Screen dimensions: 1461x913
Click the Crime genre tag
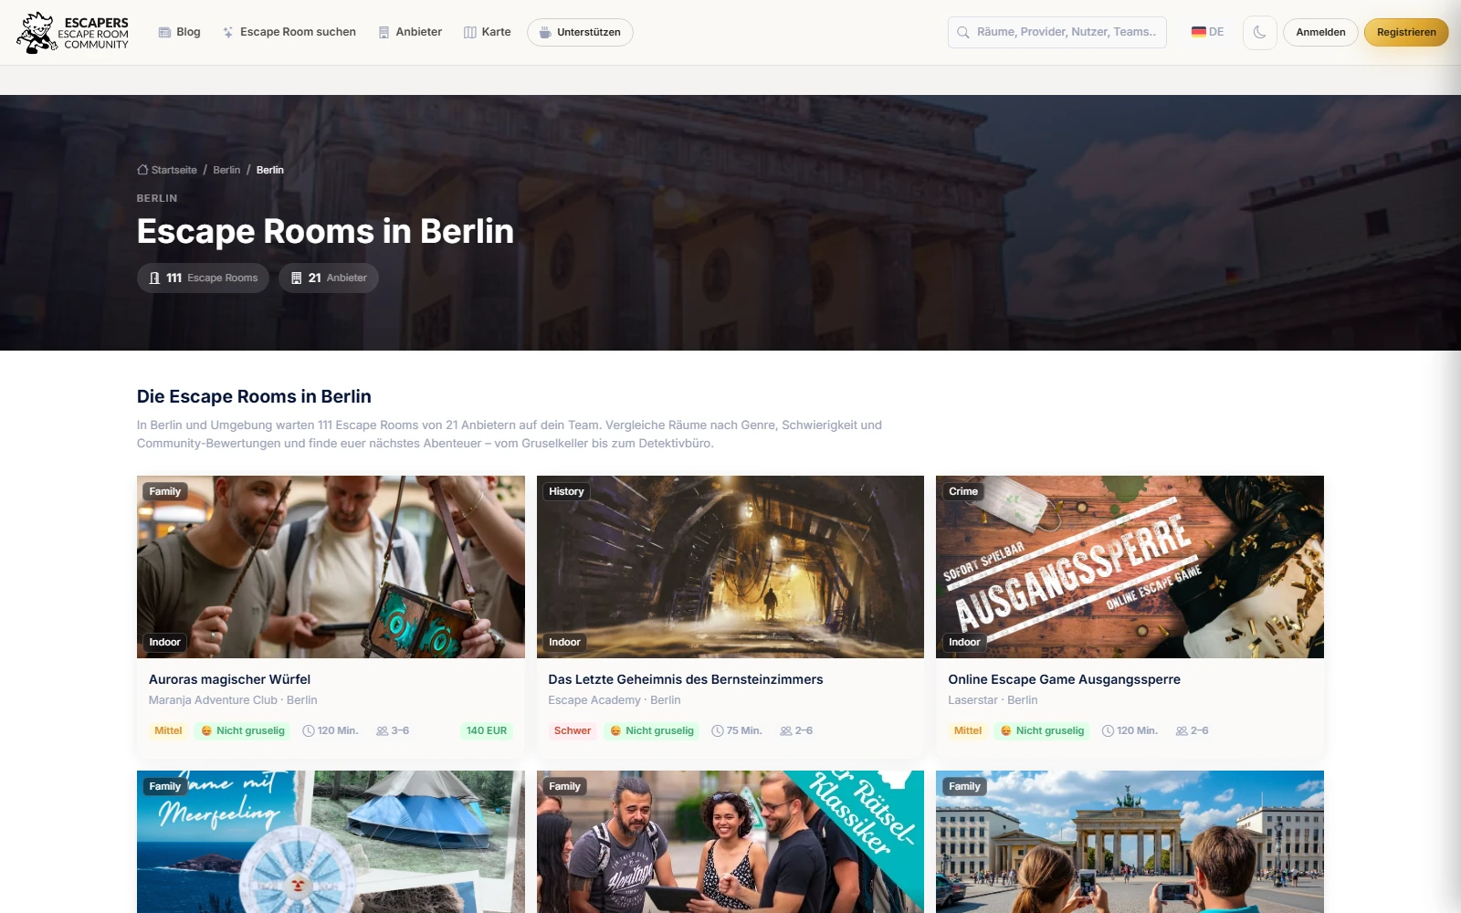[963, 491]
